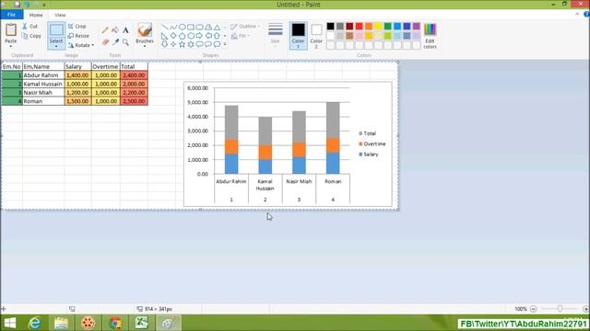Choose the Five-point star shape
590x331 pixels.
[183, 44]
